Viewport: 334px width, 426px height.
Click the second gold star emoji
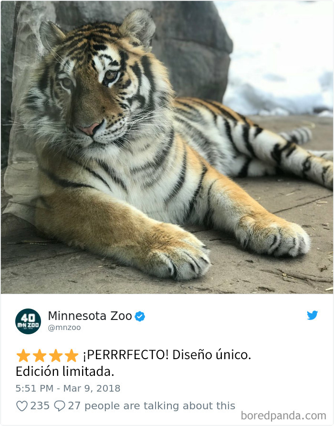point(40,355)
